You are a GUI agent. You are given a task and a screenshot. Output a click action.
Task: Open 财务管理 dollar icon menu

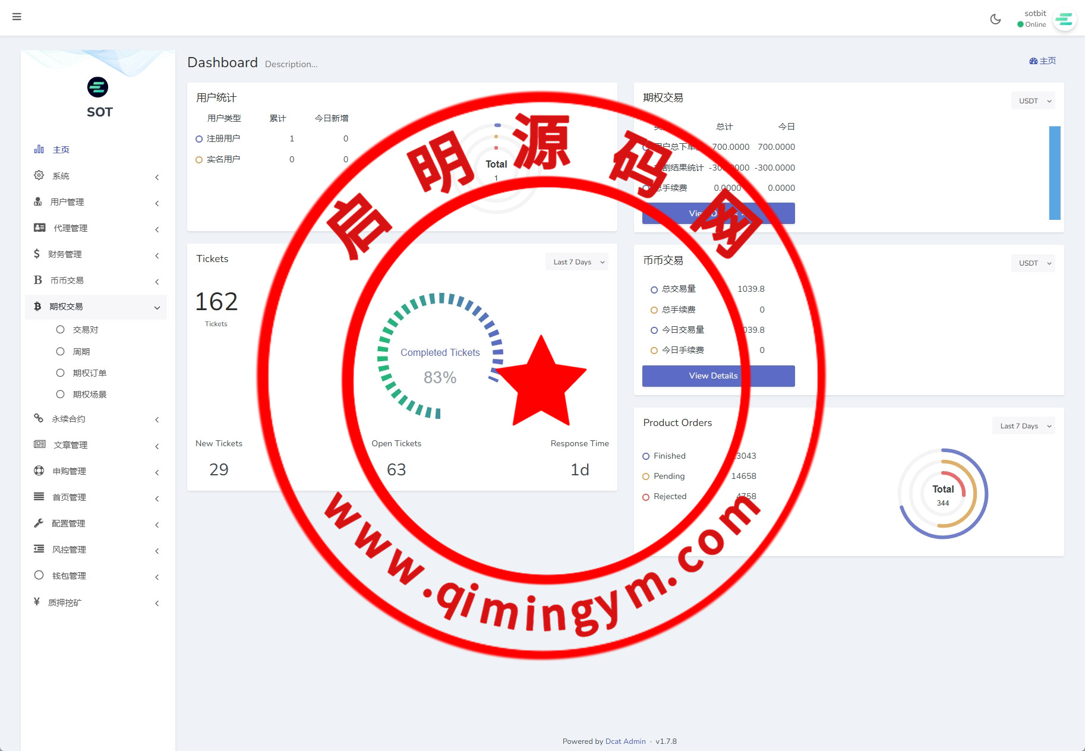pos(37,254)
